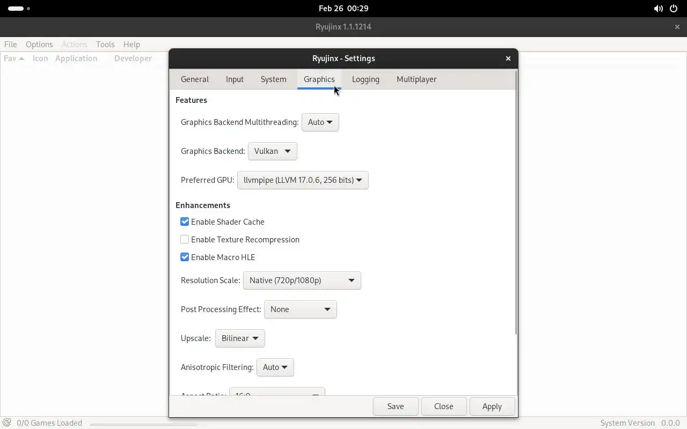Open the Help menu
This screenshot has height=429, width=687.
click(x=131, y=45)
